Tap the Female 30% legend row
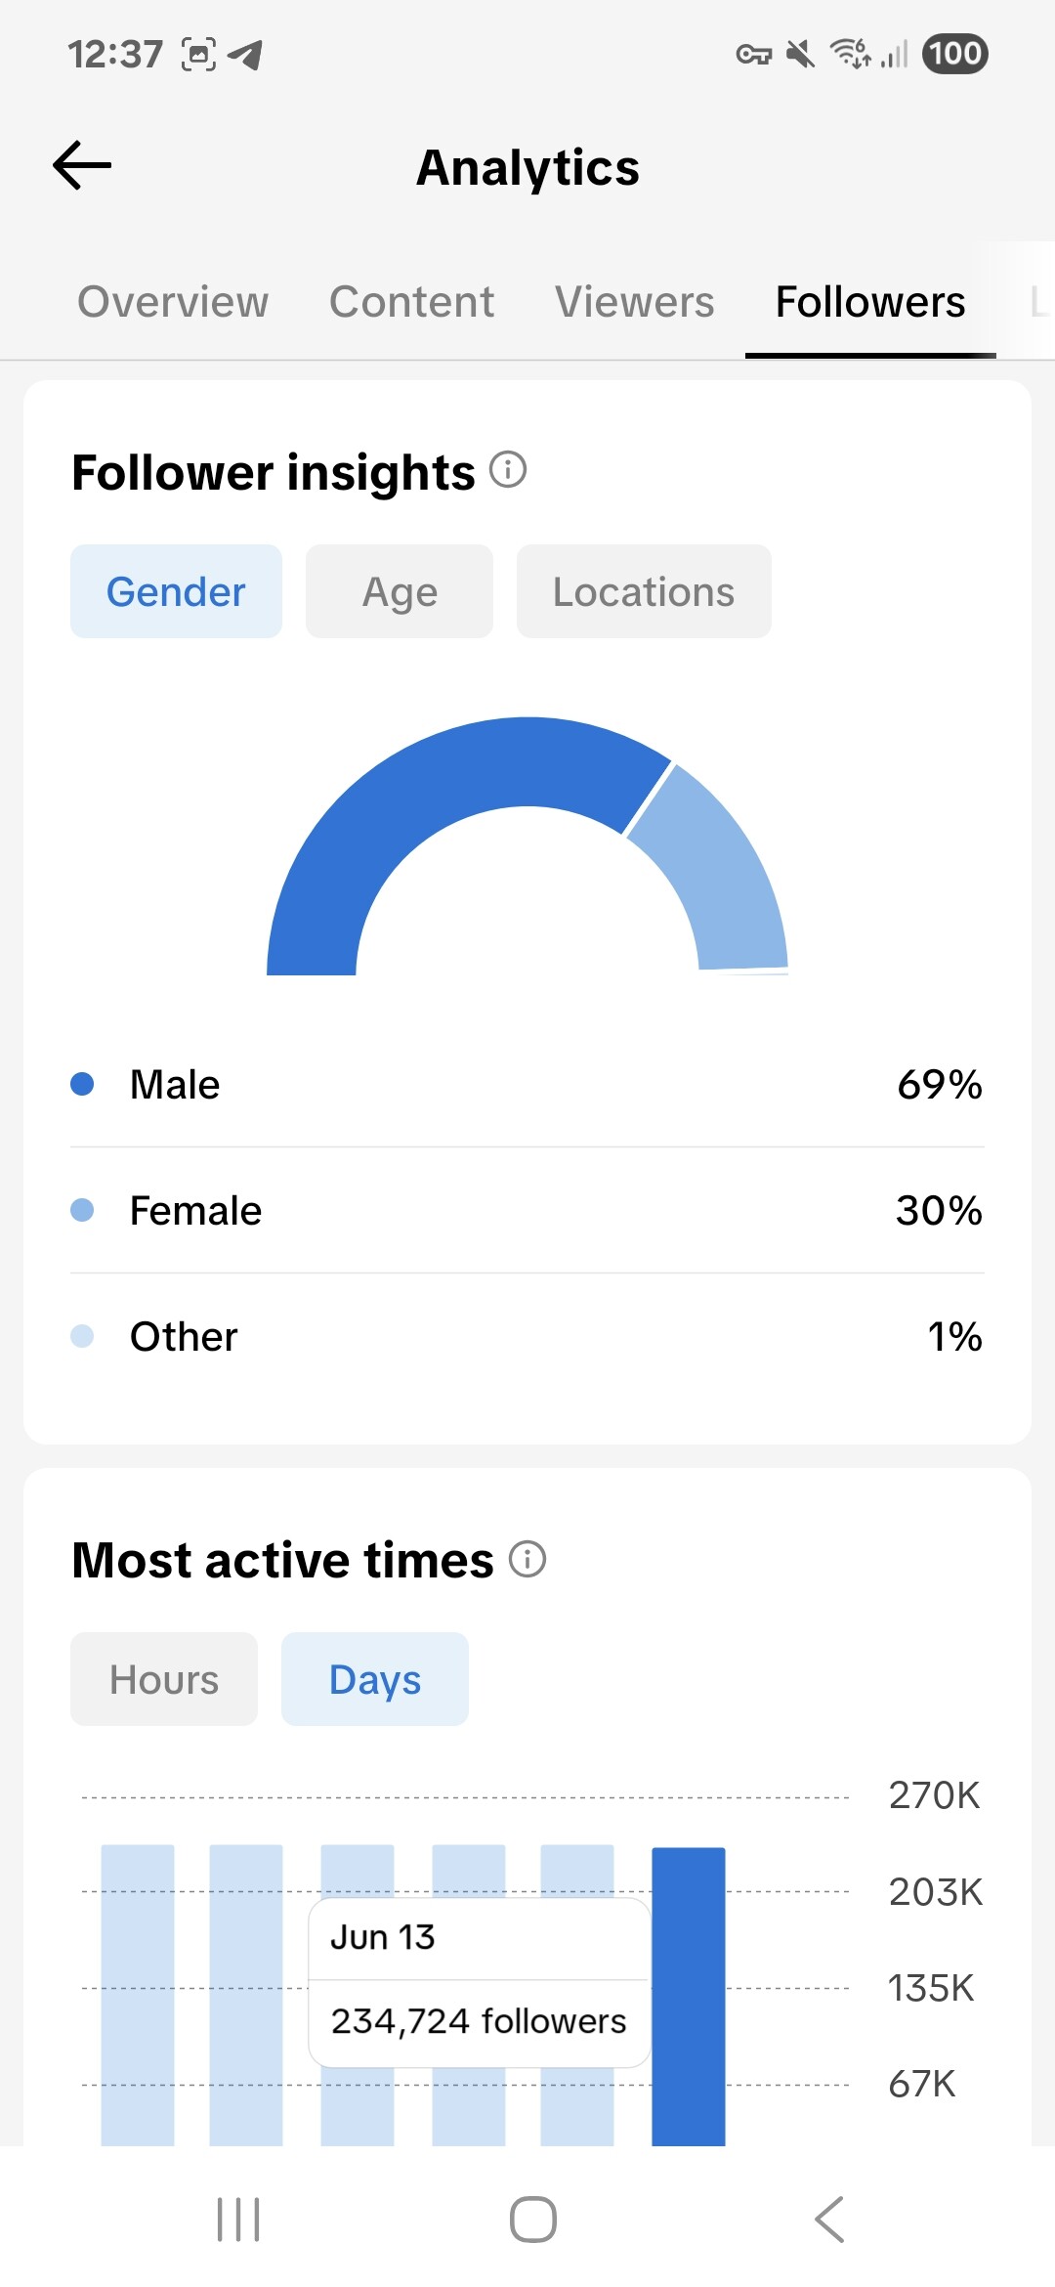 pos(527,1210)
